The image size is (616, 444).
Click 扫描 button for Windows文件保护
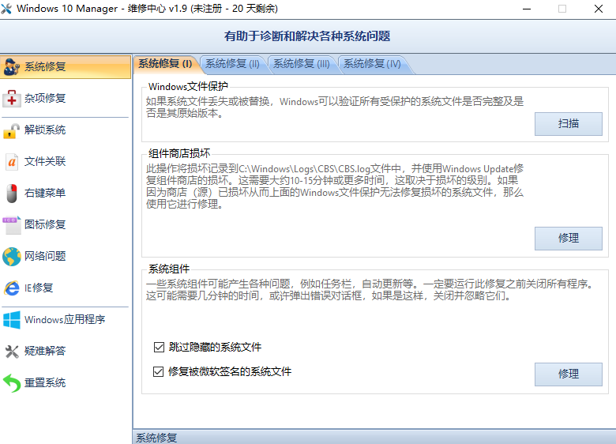(x=568, y=124)
